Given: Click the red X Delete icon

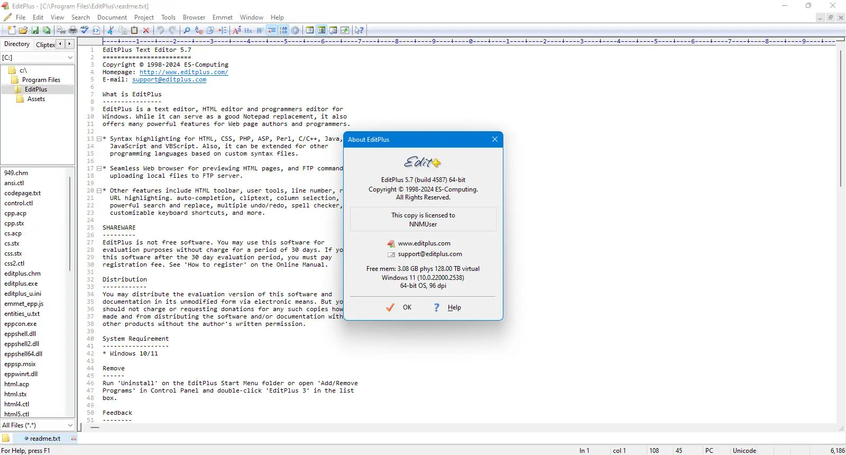Looking at the screenshot, I should click(x=146, y=30).
